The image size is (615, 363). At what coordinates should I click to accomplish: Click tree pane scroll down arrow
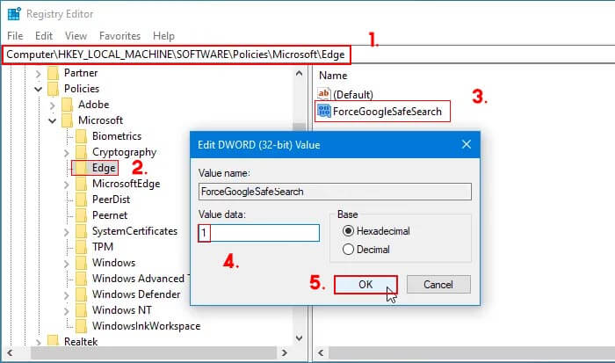300,338
